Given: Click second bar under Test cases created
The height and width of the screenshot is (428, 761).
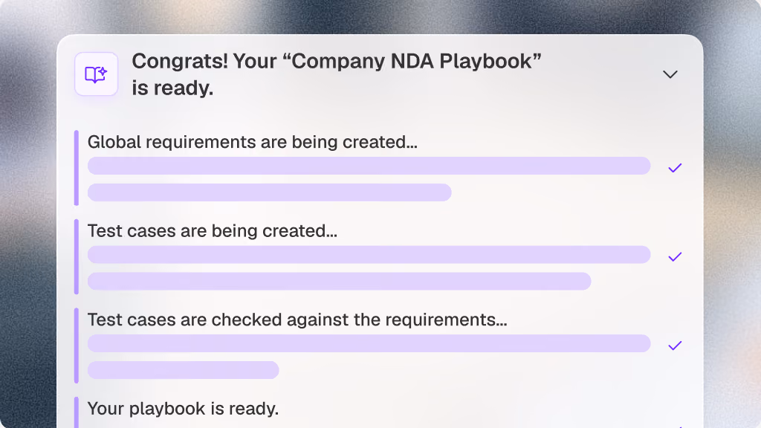Looking at the screenshot, I should tap(339, 281).
